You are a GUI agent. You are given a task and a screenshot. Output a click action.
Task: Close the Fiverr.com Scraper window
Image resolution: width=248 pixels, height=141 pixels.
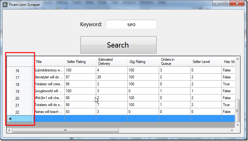pos(237,3)
